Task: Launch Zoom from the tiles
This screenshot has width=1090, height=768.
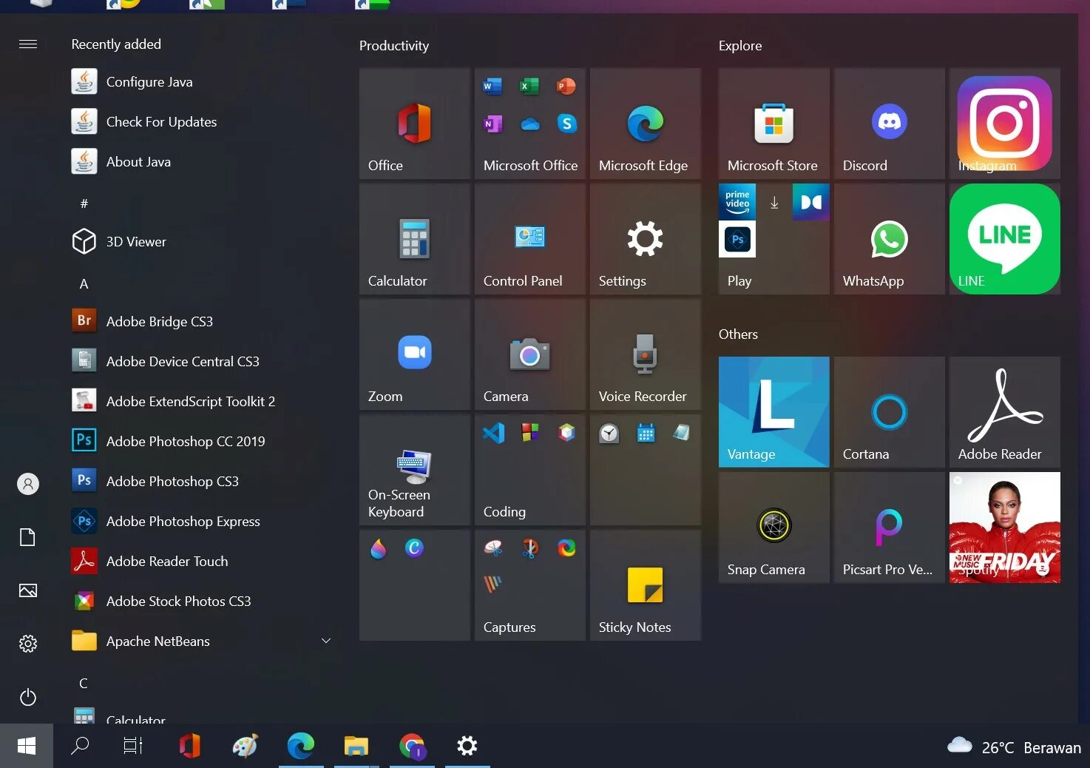Action: [415, 354]
